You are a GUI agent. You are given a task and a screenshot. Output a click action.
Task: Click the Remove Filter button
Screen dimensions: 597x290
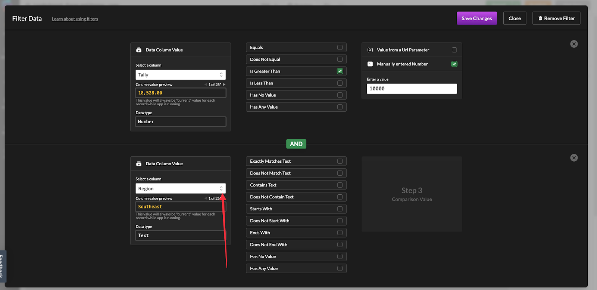click(556, 18)
